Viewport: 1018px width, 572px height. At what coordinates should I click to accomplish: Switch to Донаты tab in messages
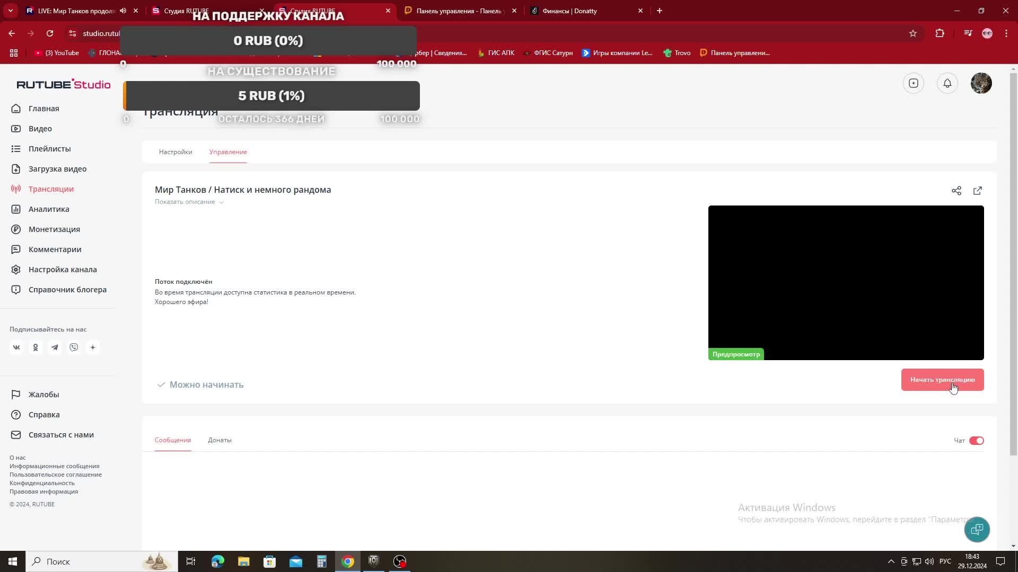click(x=220, y=440)
